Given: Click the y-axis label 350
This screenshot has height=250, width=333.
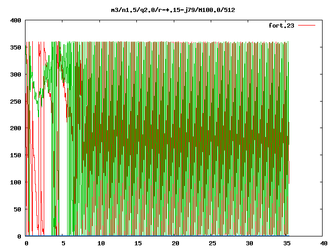Looking at the screenshot, I should (16, 47).
